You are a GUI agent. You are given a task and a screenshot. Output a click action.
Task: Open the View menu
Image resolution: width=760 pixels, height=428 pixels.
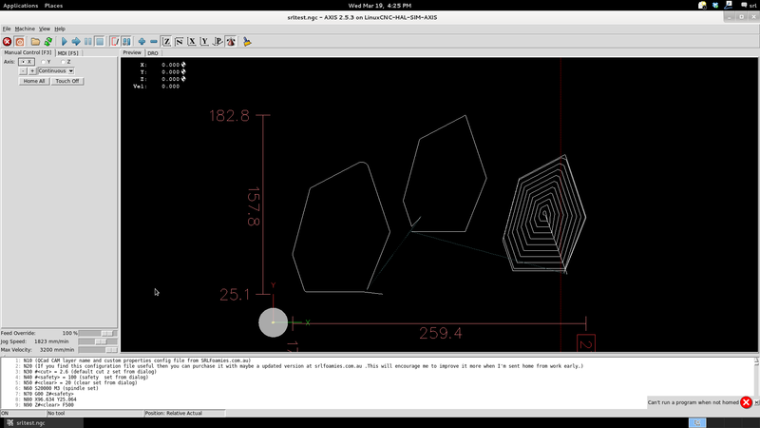(x=44, y=29)
